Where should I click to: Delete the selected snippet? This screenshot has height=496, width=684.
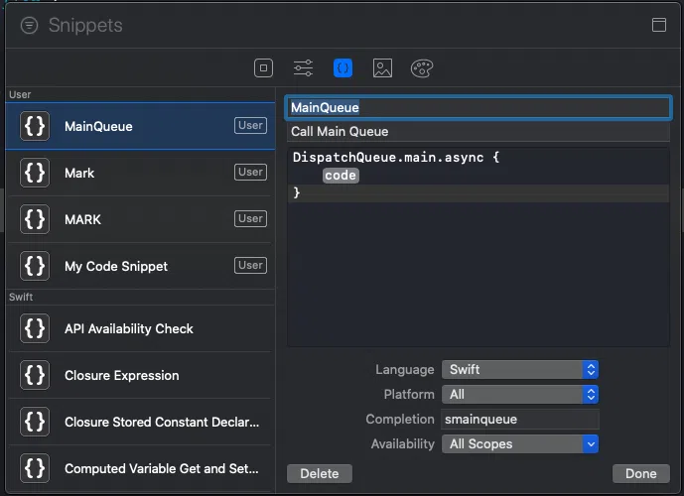(320, 474)
